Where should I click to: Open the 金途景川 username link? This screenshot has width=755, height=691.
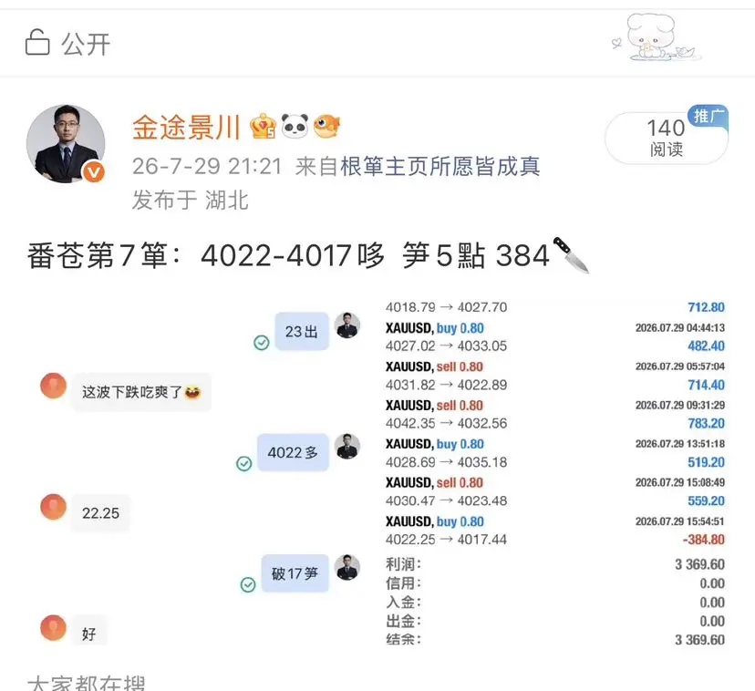tap(186, 128)
